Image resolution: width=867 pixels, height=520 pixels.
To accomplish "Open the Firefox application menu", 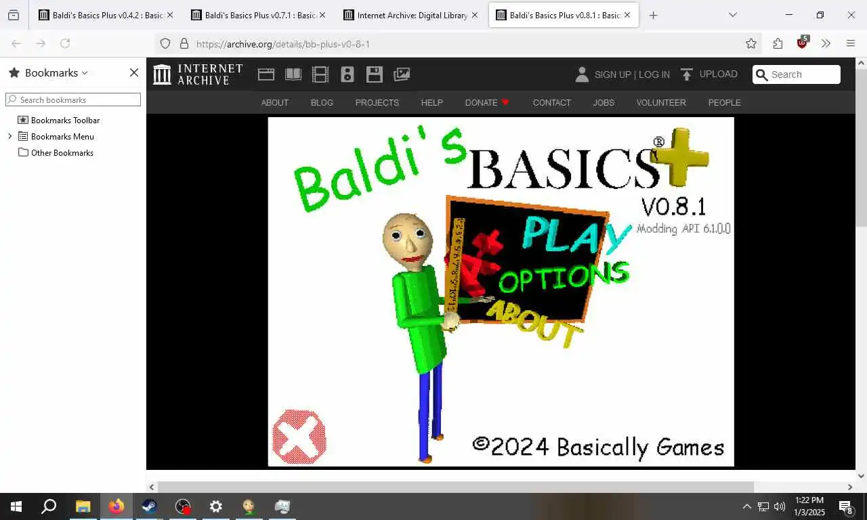I will (851, 43).
